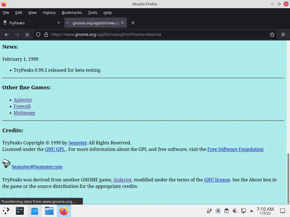
Task: Go back to the previous page
Action: [7, 34]
